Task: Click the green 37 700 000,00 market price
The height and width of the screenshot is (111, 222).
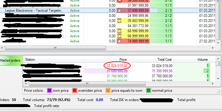Action: point(117,76)
